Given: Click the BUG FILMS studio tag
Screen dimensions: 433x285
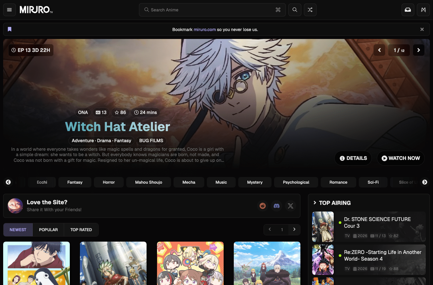Looking at the screenshot, I should pos(151,141).
